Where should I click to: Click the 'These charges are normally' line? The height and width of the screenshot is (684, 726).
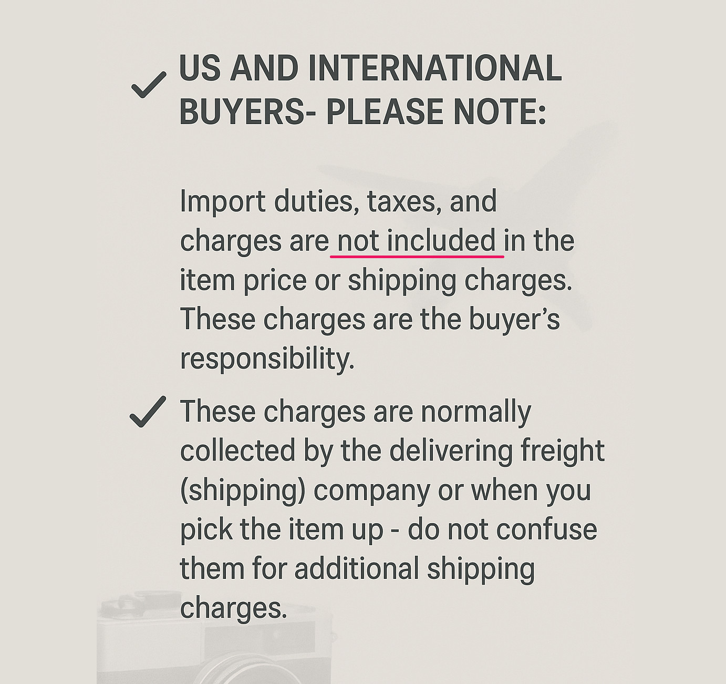(355, 411)
